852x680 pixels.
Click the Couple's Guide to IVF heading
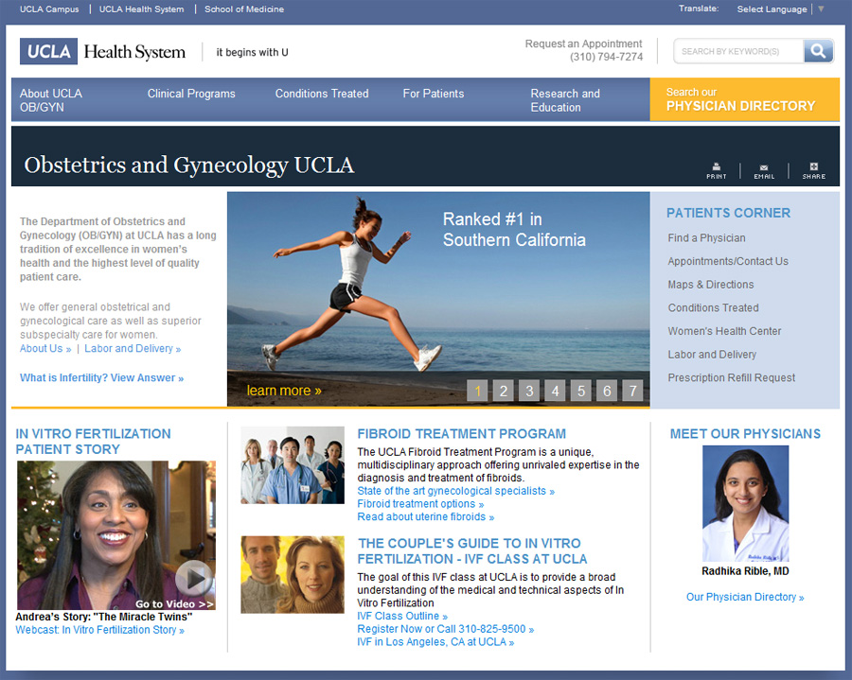472,550
